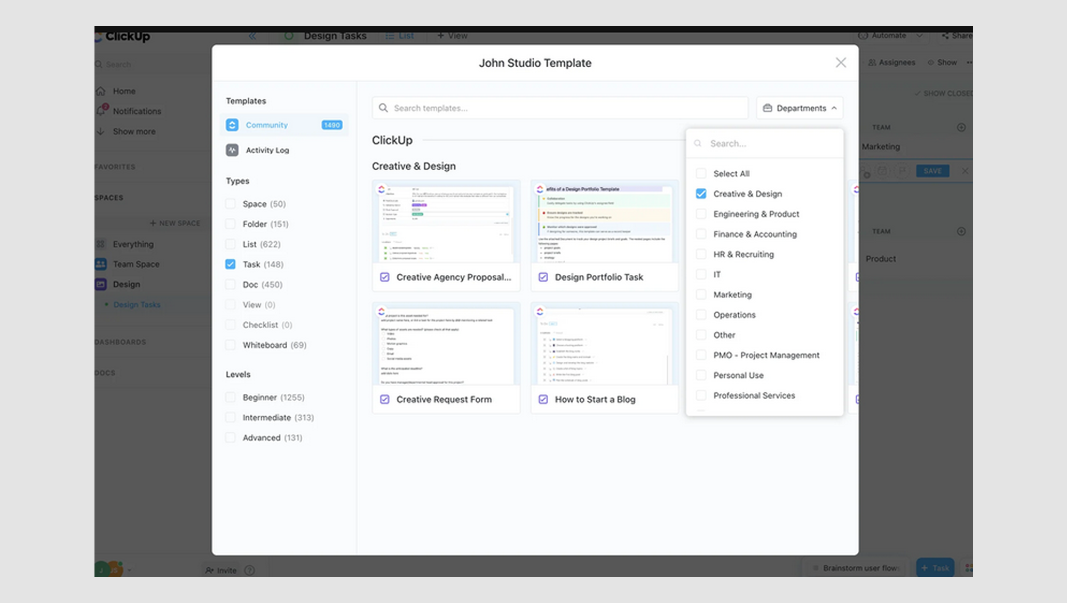Click the departments Search field
1067x603 pixels.
765,143
